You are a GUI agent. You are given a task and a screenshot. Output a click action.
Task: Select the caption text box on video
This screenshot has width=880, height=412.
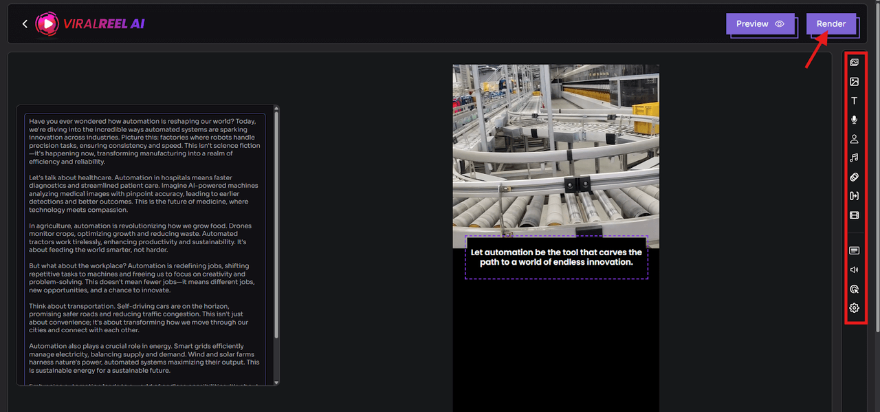click(556, 257)
